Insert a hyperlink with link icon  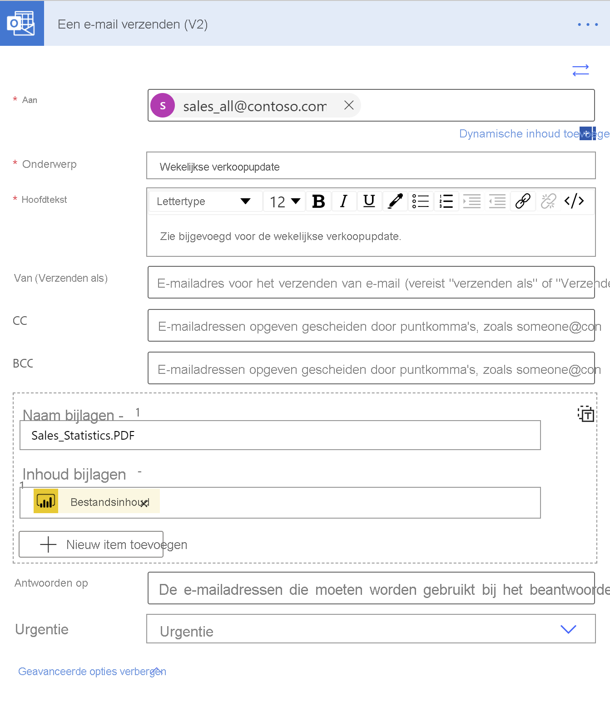522,201
